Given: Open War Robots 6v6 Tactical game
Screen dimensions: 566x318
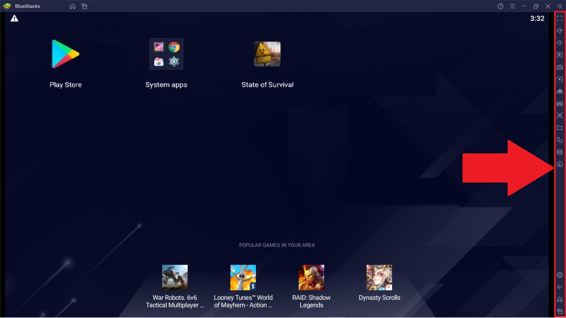Looking at the screenshot, I should (x=175, y=277).
